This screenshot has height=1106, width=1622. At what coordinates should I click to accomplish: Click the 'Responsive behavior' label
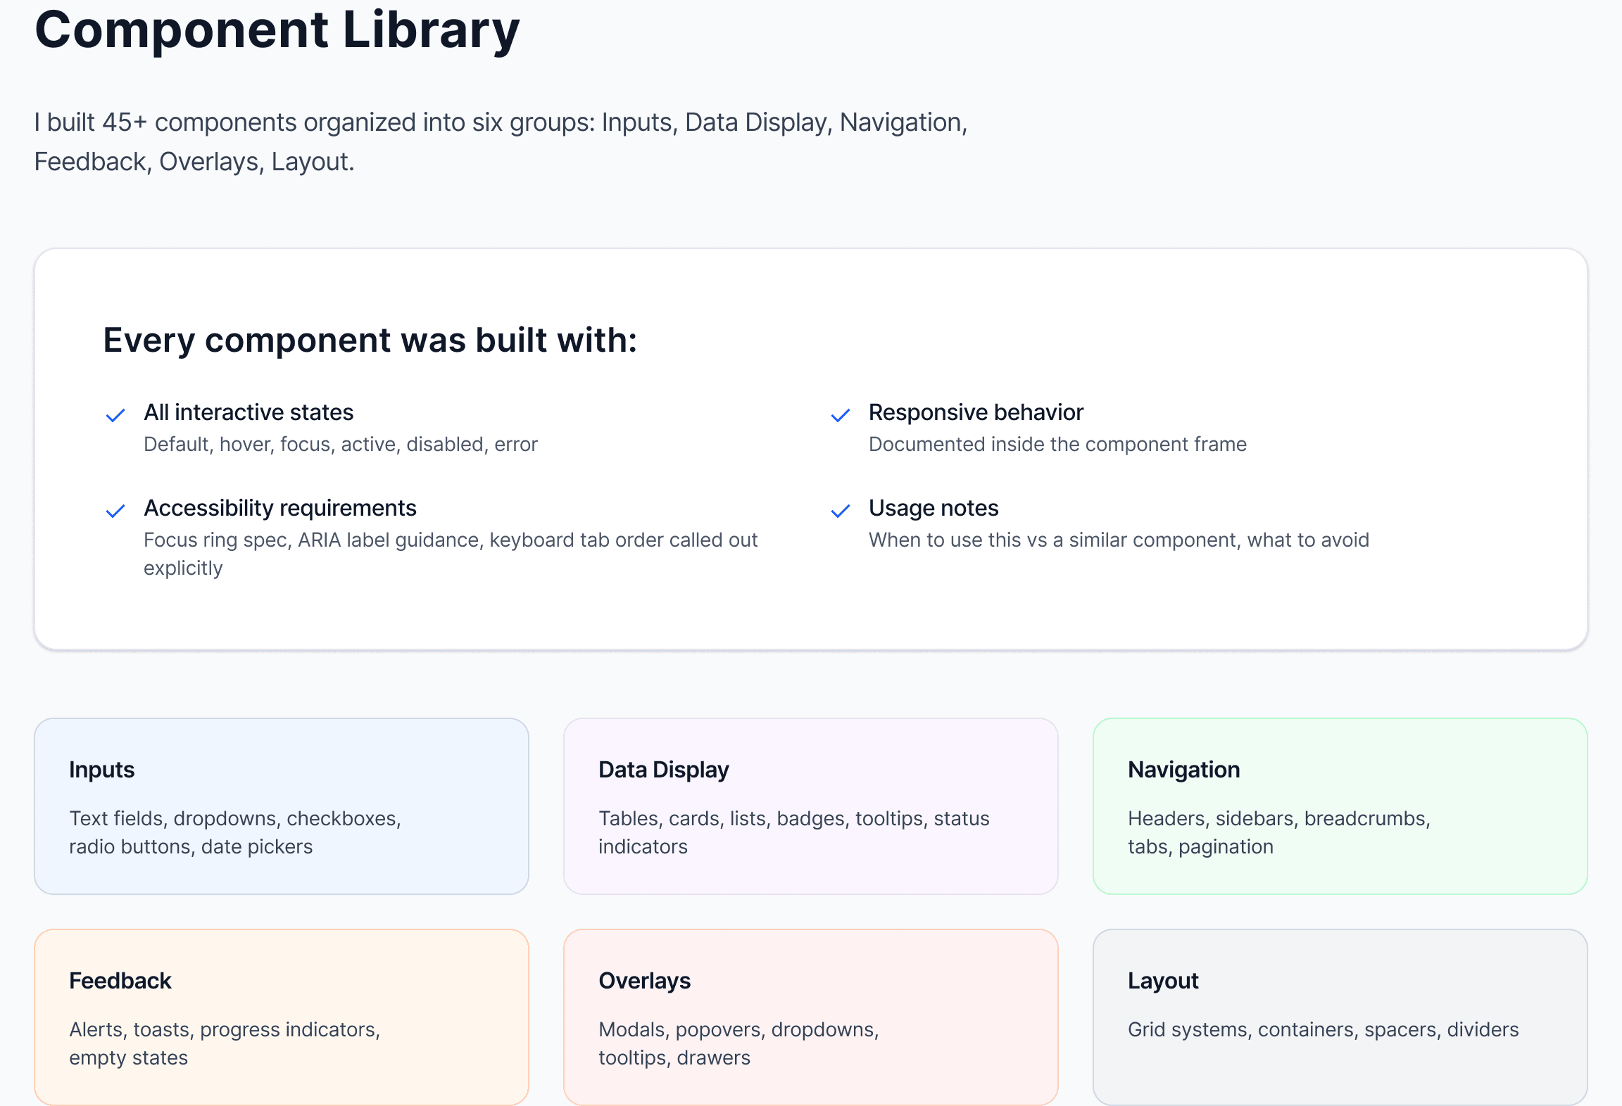point(976,412)
